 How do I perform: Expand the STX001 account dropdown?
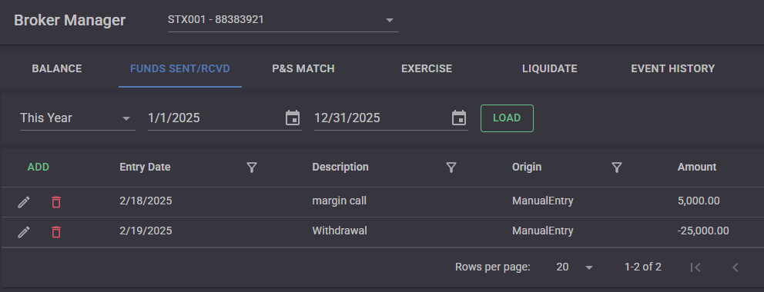(283, 21)
